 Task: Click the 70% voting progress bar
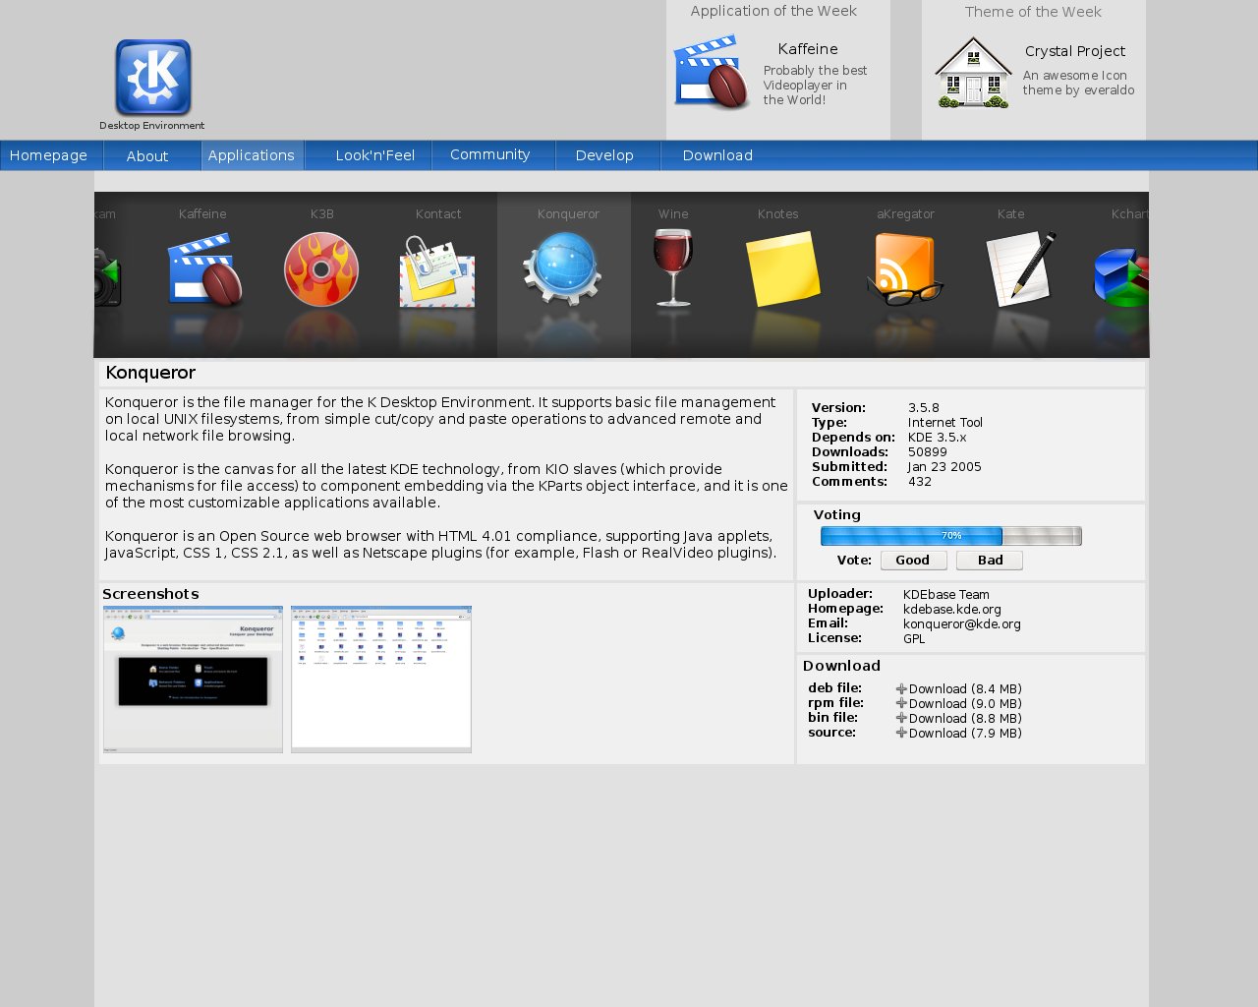[951, 536]
